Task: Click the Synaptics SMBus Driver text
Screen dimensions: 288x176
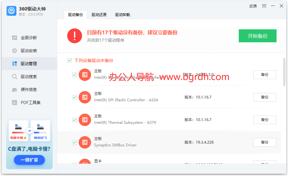Action: click(x=115, y=145)
